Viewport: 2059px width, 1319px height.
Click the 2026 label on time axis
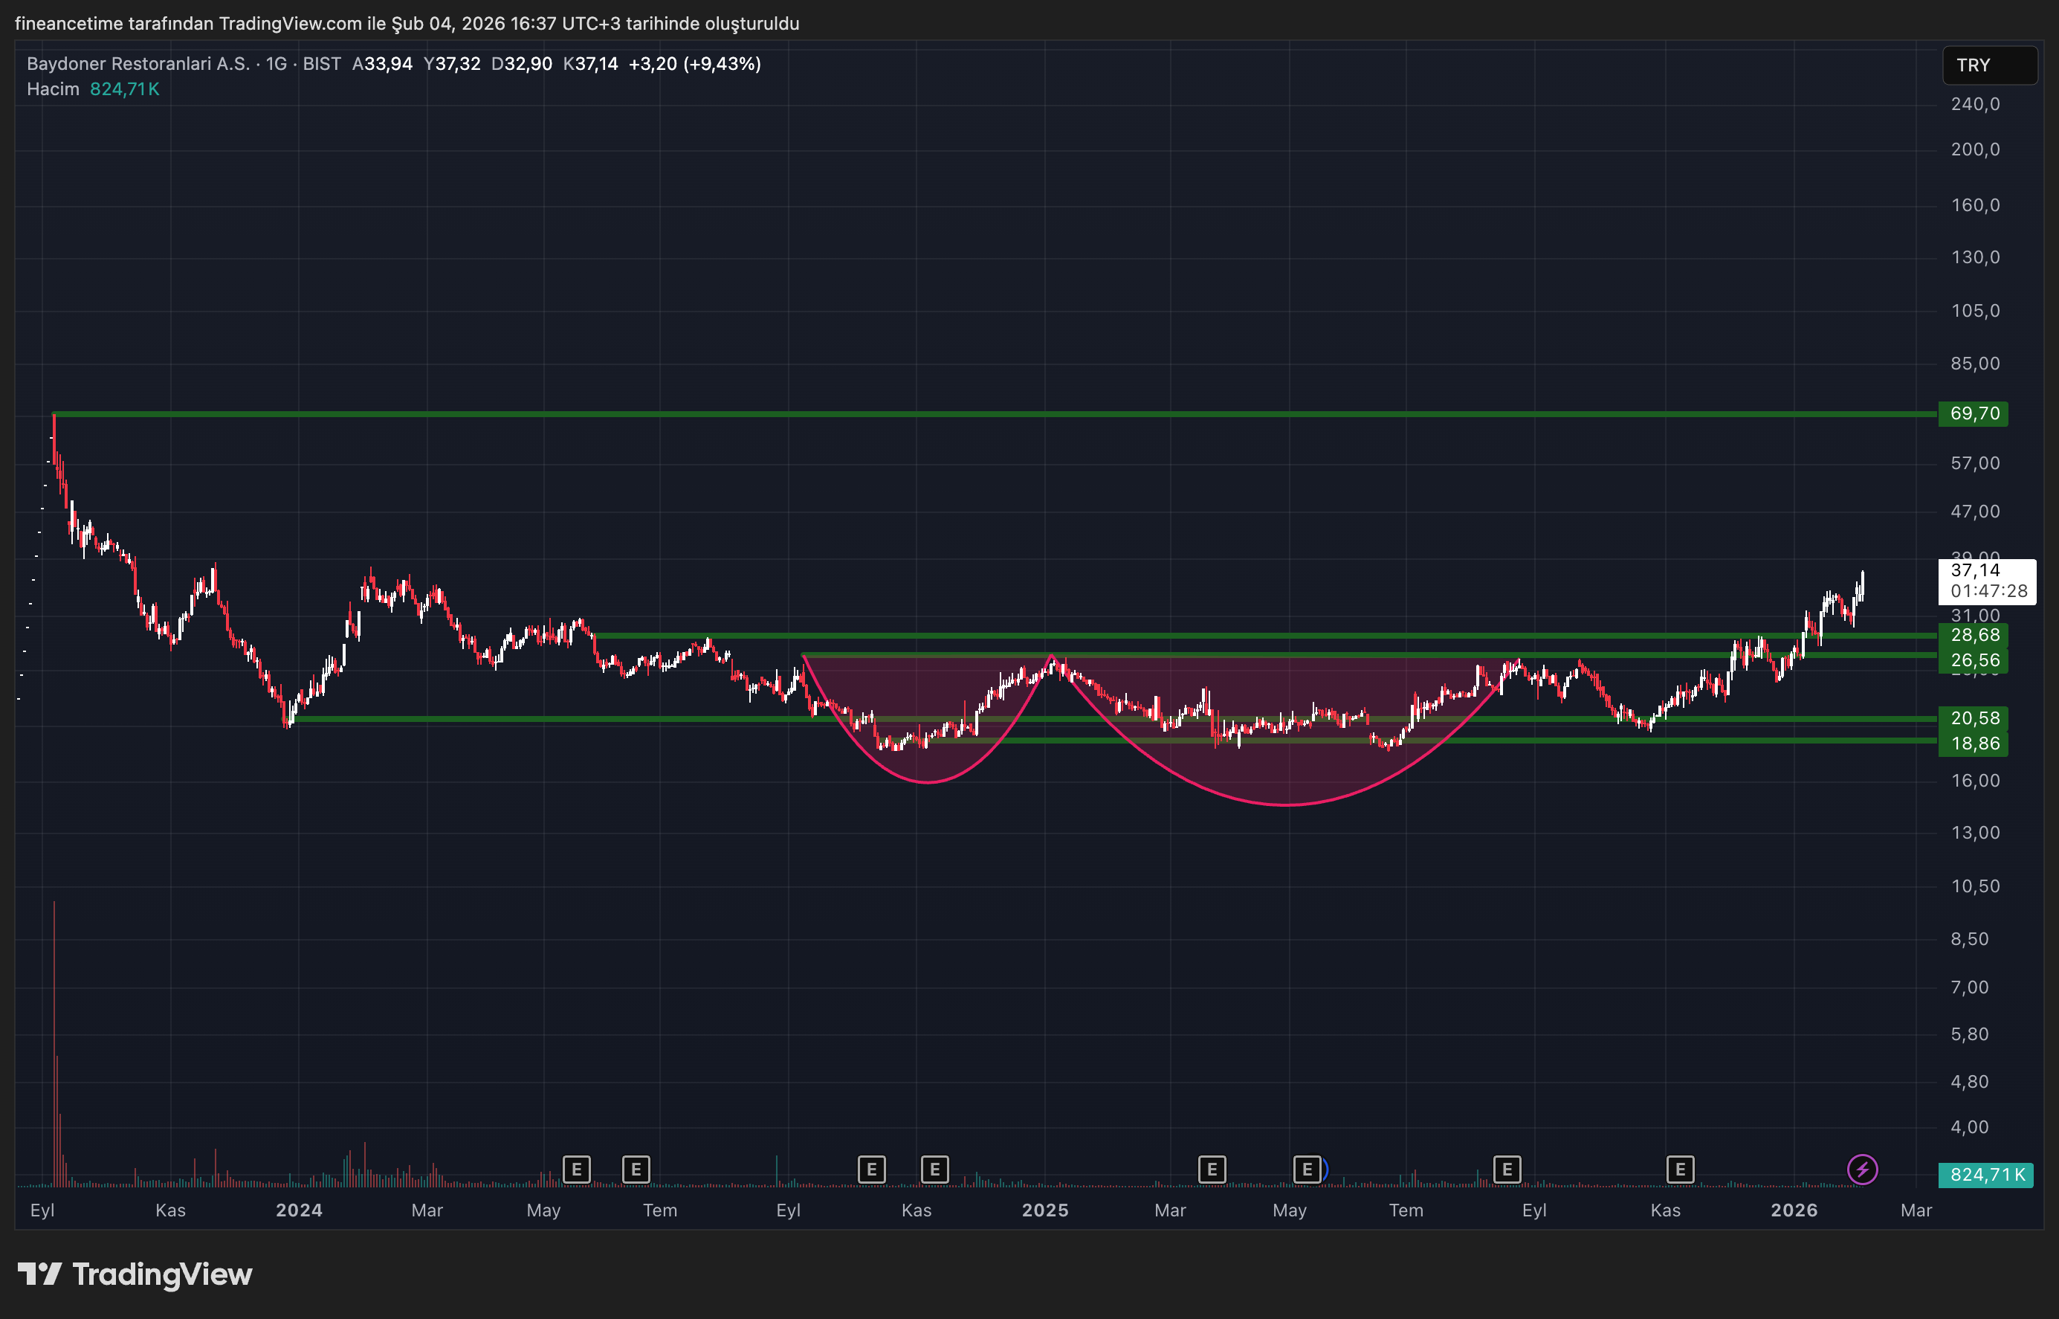pyautogui.click(x=1794, y=1210)
